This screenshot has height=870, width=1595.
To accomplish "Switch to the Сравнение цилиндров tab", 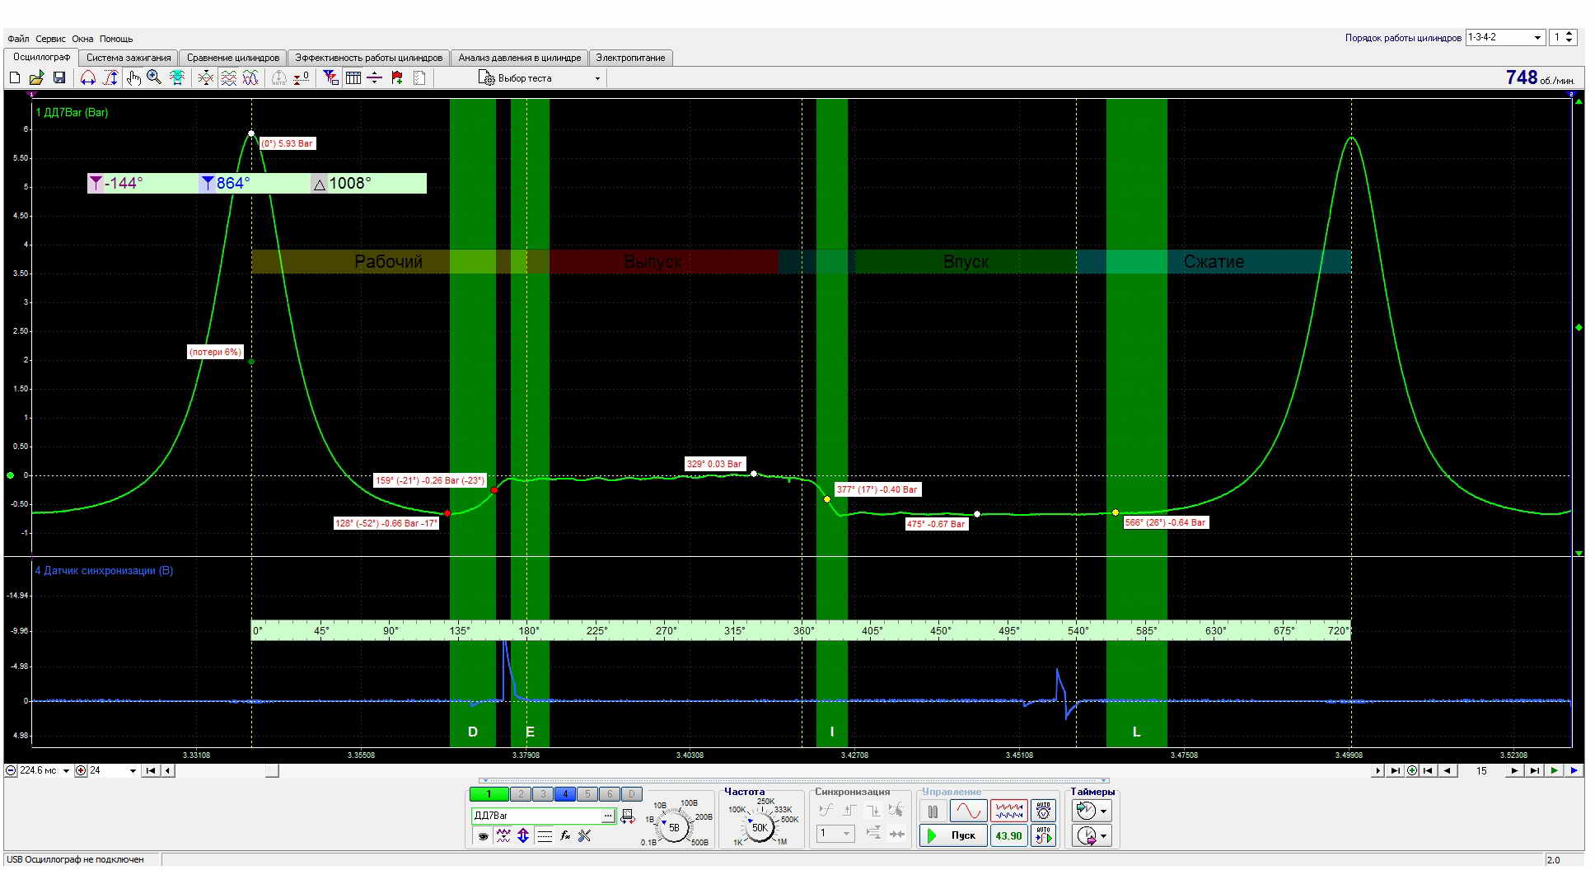I will (233, 58).
